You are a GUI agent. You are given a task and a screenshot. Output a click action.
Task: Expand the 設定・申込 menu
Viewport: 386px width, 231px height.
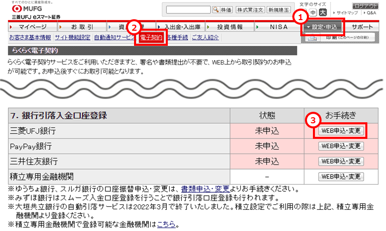[x=323, y=27]
